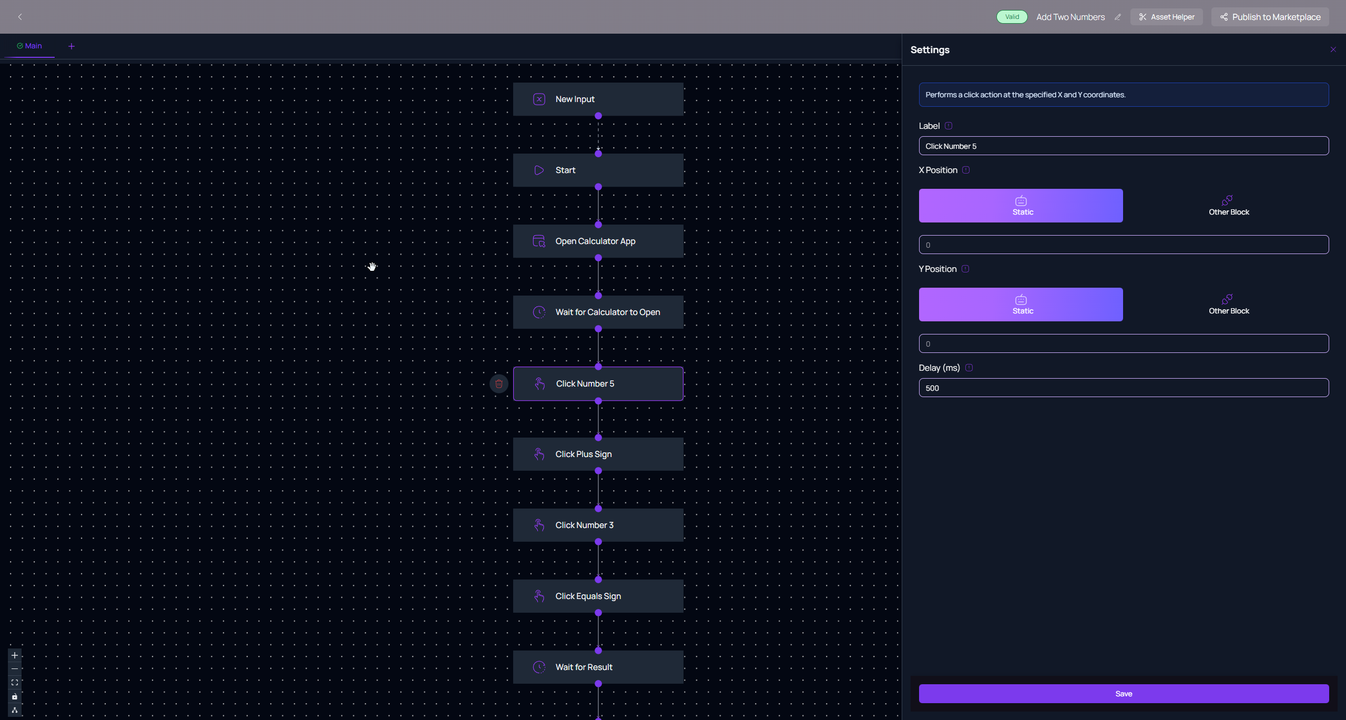The height and width of the screenshot is (720, 1346).
Task: Delete the Click Number 5 block via trash icon
Action: coord(498,384)
